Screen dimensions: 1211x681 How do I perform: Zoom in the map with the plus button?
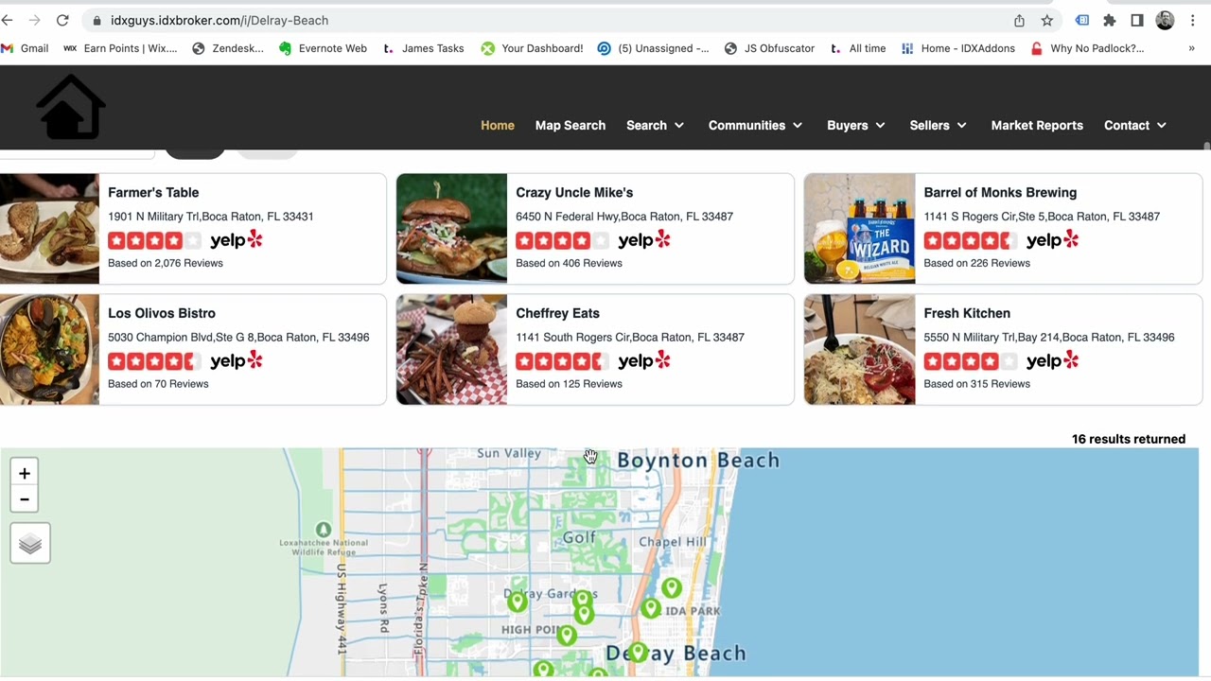click(25, 474)
